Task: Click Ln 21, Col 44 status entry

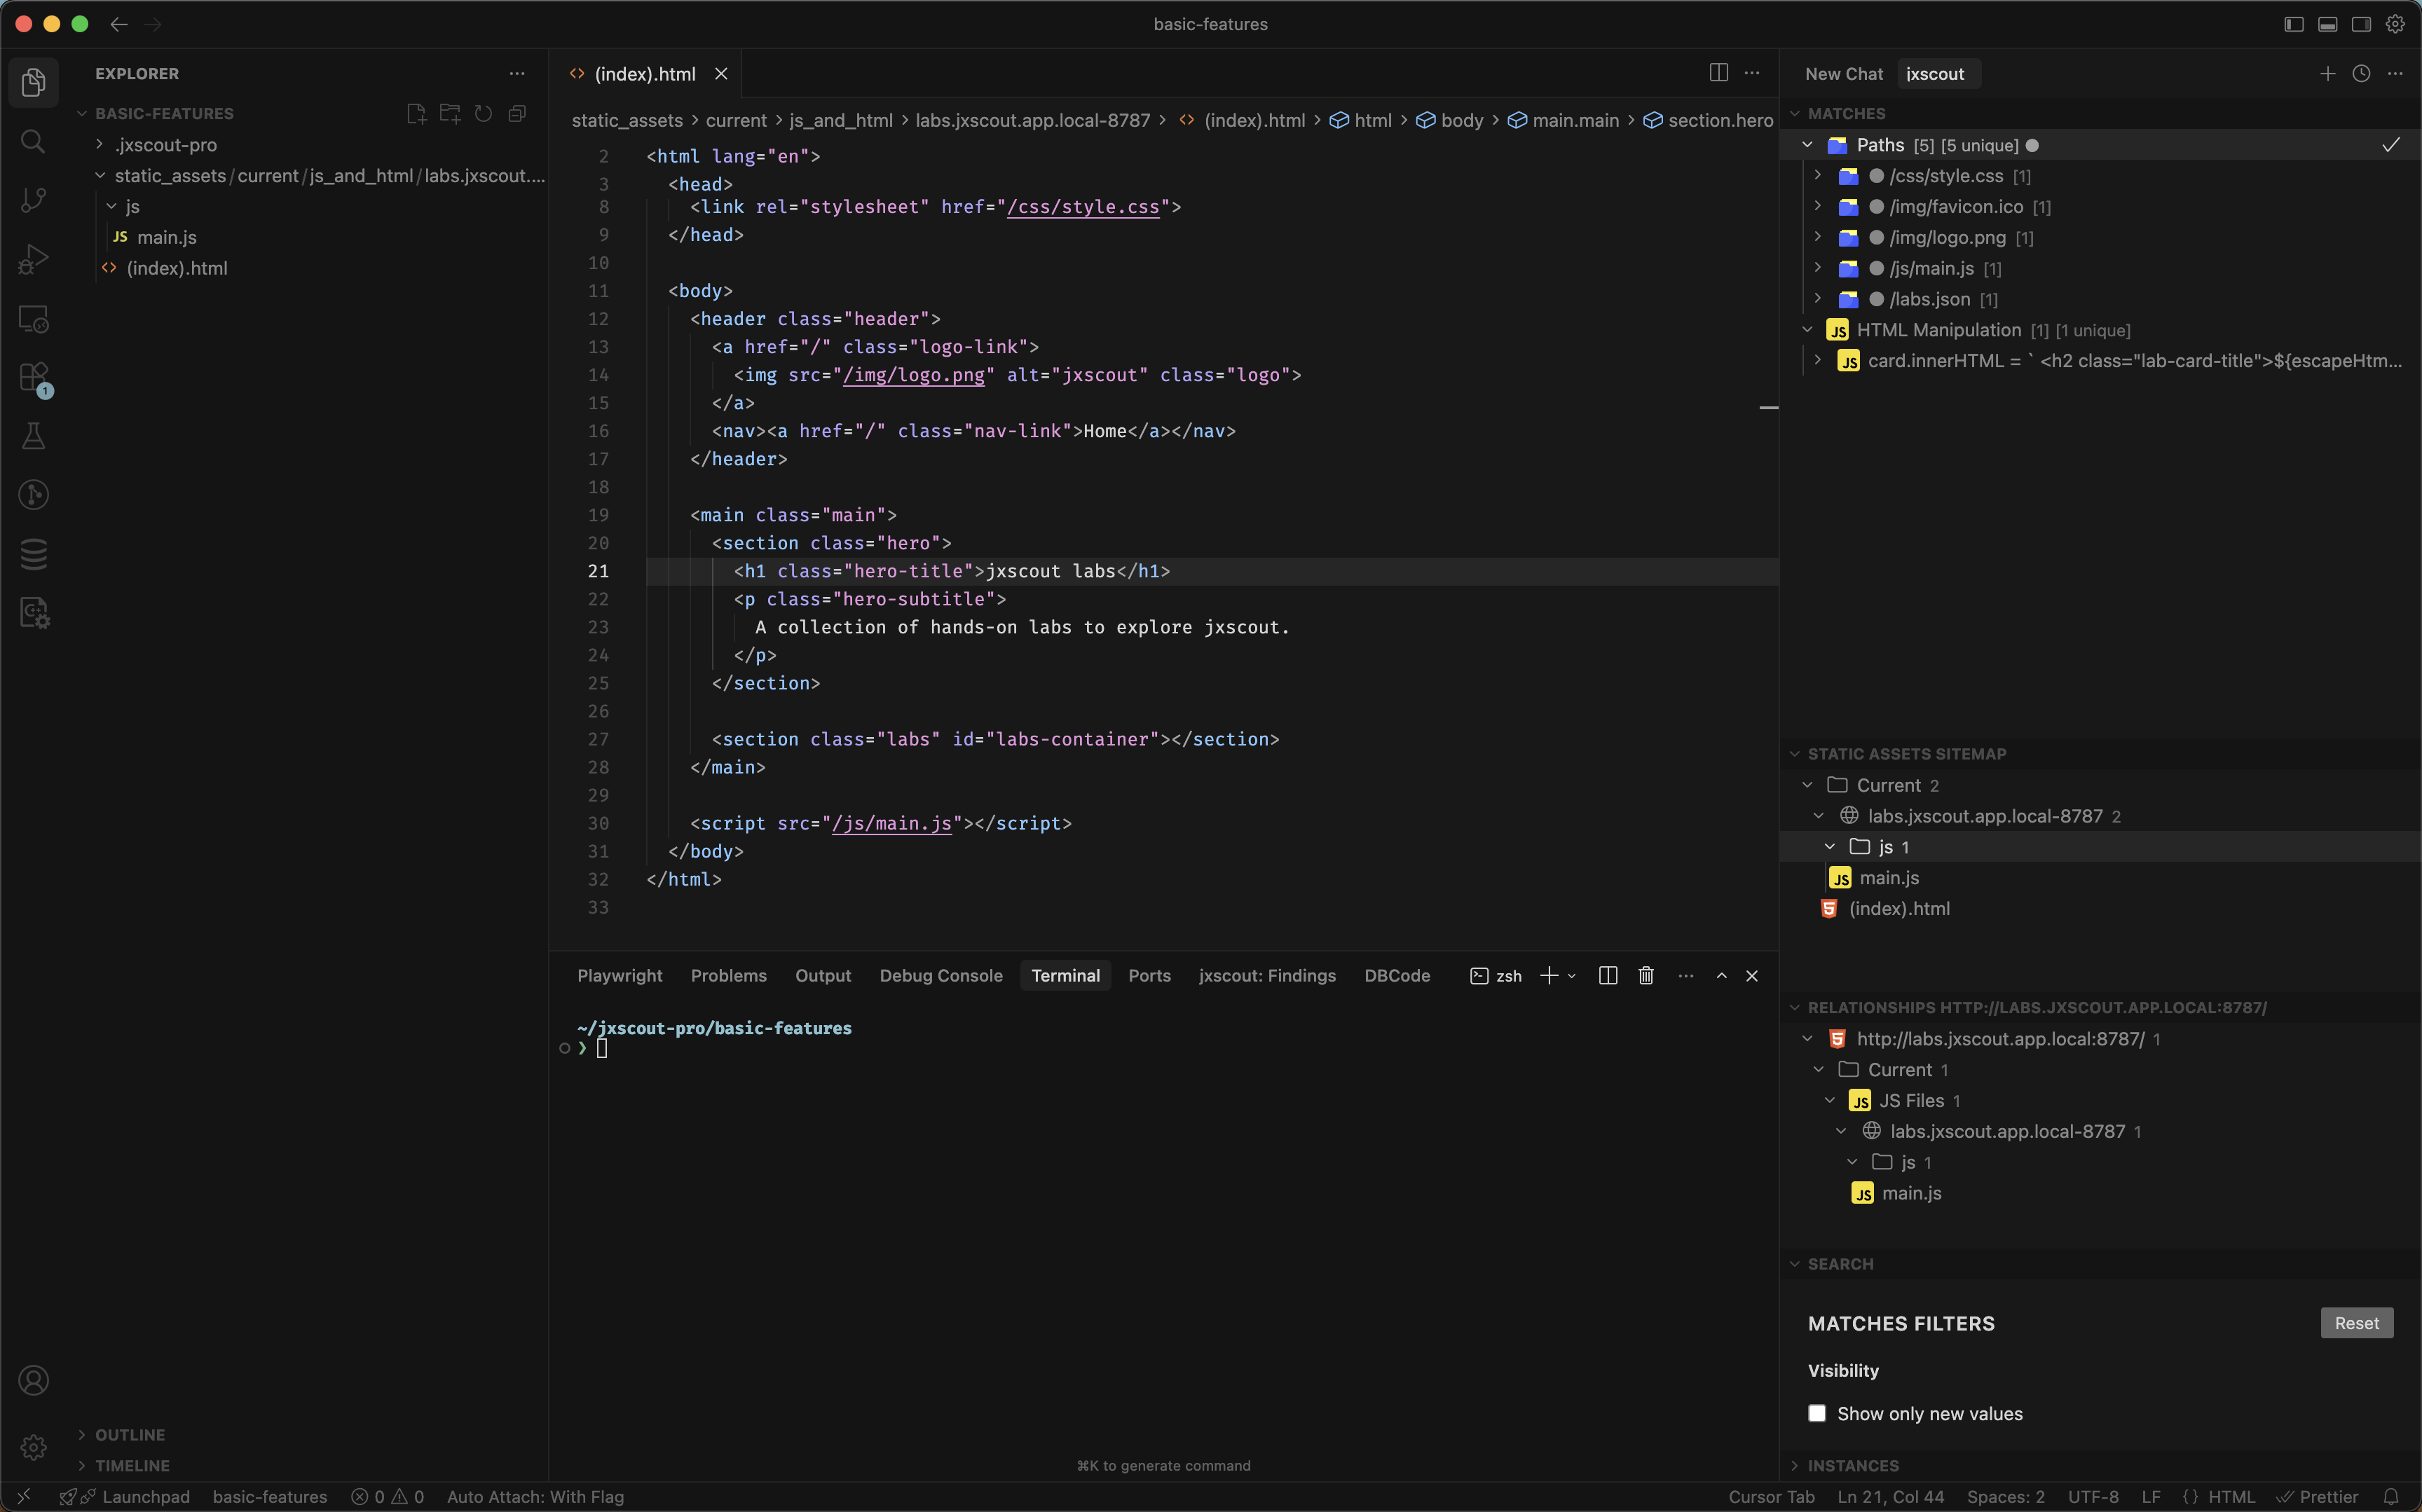Action: click(x=1891, y=1497)
